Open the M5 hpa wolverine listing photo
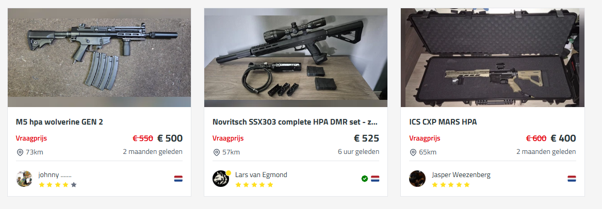Image resolution: width=602 pixels, height=209 pixels. 99,58
